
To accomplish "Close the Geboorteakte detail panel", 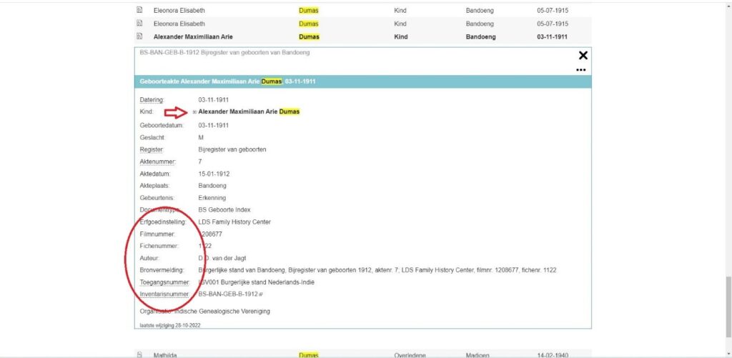I will click(x=583, y=56).
